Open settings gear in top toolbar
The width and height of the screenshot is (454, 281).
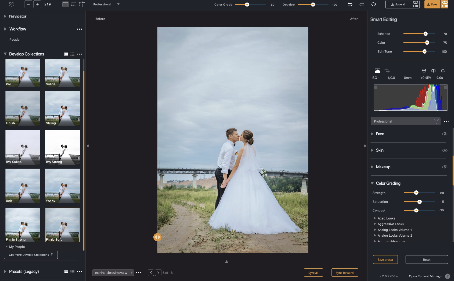tap(11, 4)
